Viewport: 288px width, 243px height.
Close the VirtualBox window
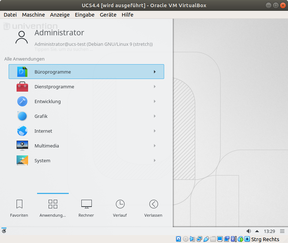point(283,5)
